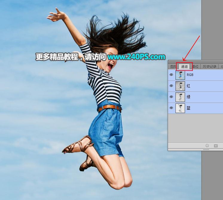
Task: Select the 红 channel thumbnail
Action: [180, 86]
